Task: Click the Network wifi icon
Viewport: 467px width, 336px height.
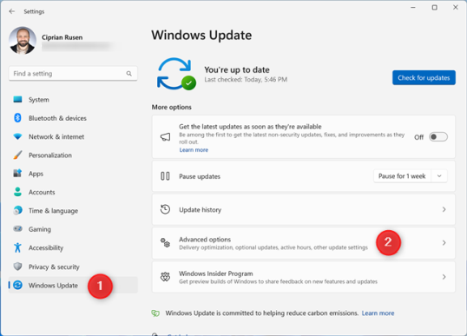Action: pyautogui.click(x=17, y=136)
